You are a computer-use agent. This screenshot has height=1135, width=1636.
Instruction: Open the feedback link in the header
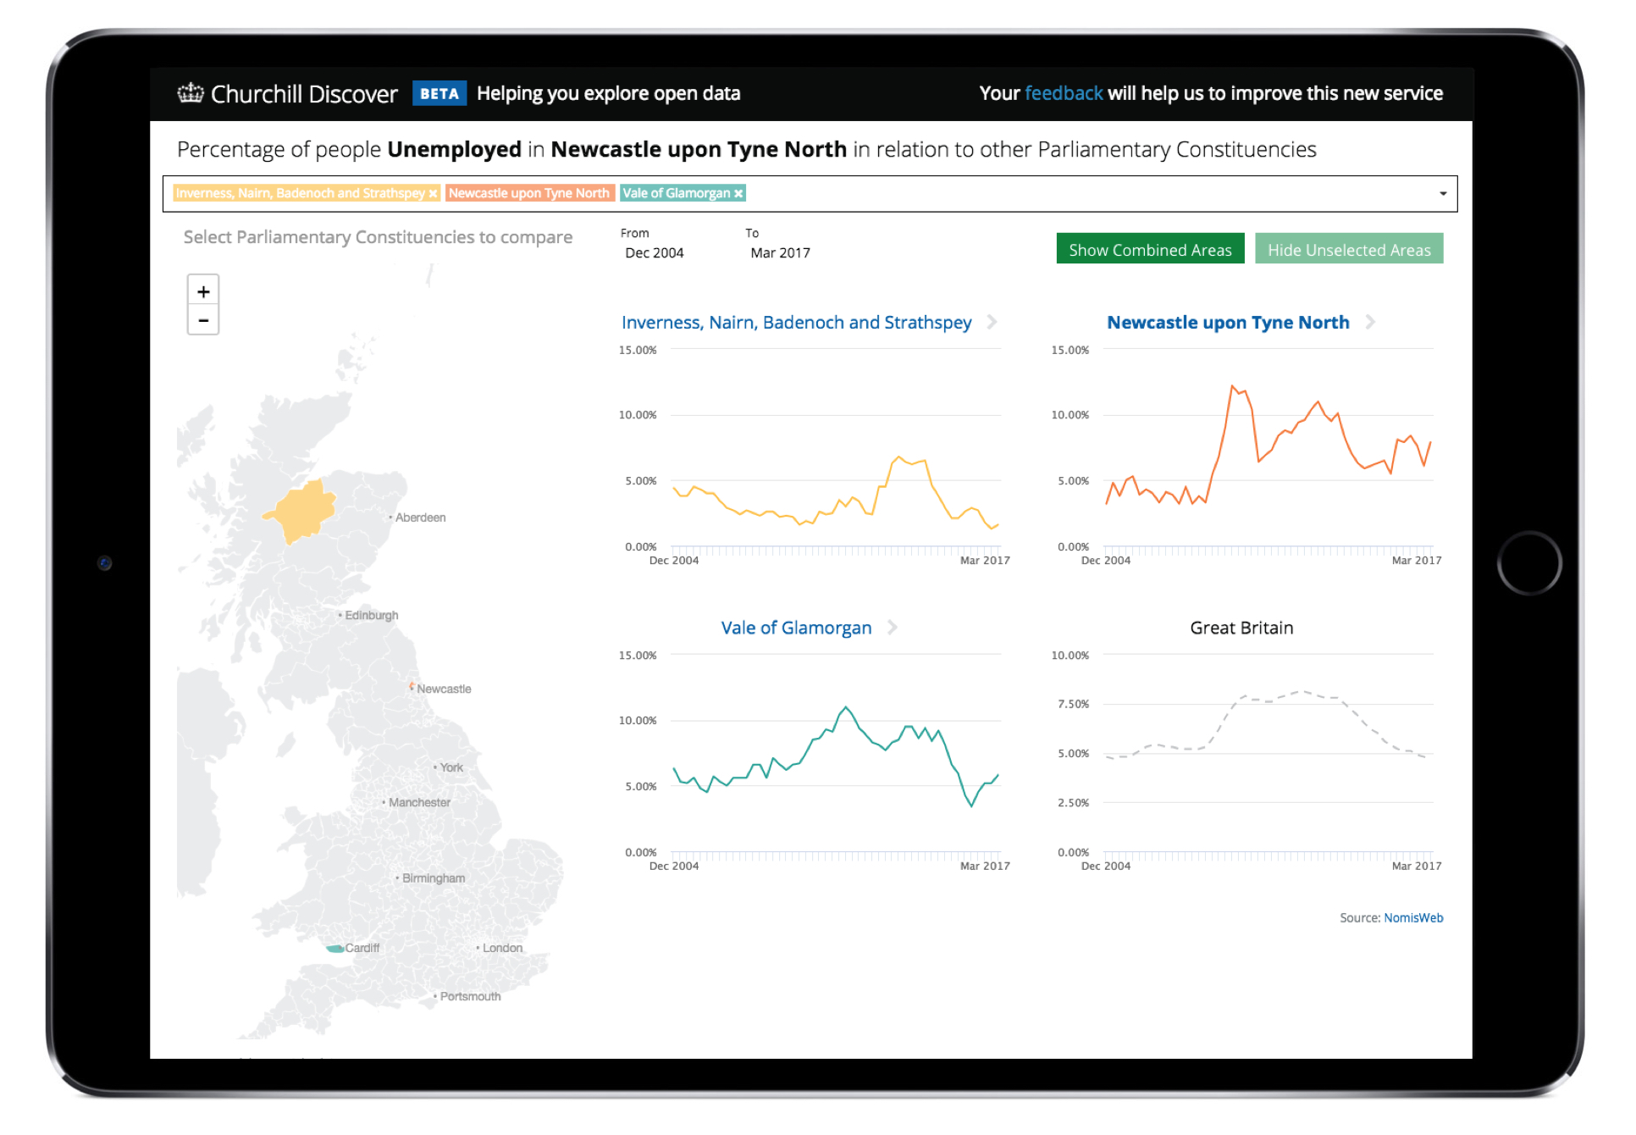[x=1064, y=93]
